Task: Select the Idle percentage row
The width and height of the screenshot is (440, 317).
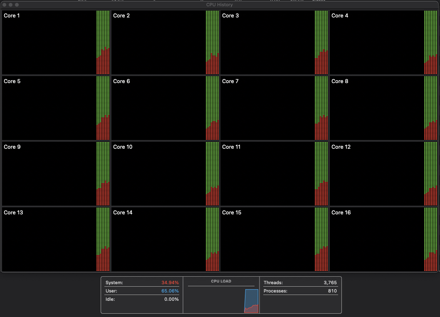Action: click(x=142, y=299)
